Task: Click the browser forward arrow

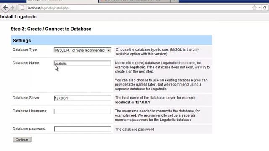Action: (x=13, y=8)
